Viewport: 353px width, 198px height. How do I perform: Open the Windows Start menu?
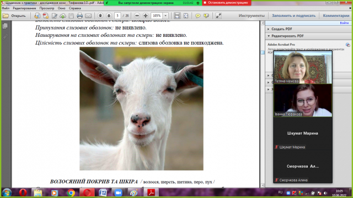point(7,193)
